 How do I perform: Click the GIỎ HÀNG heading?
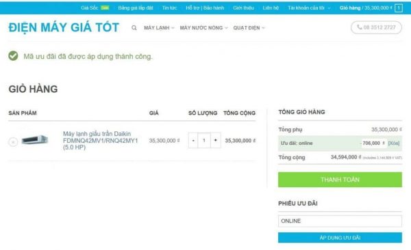33,89
